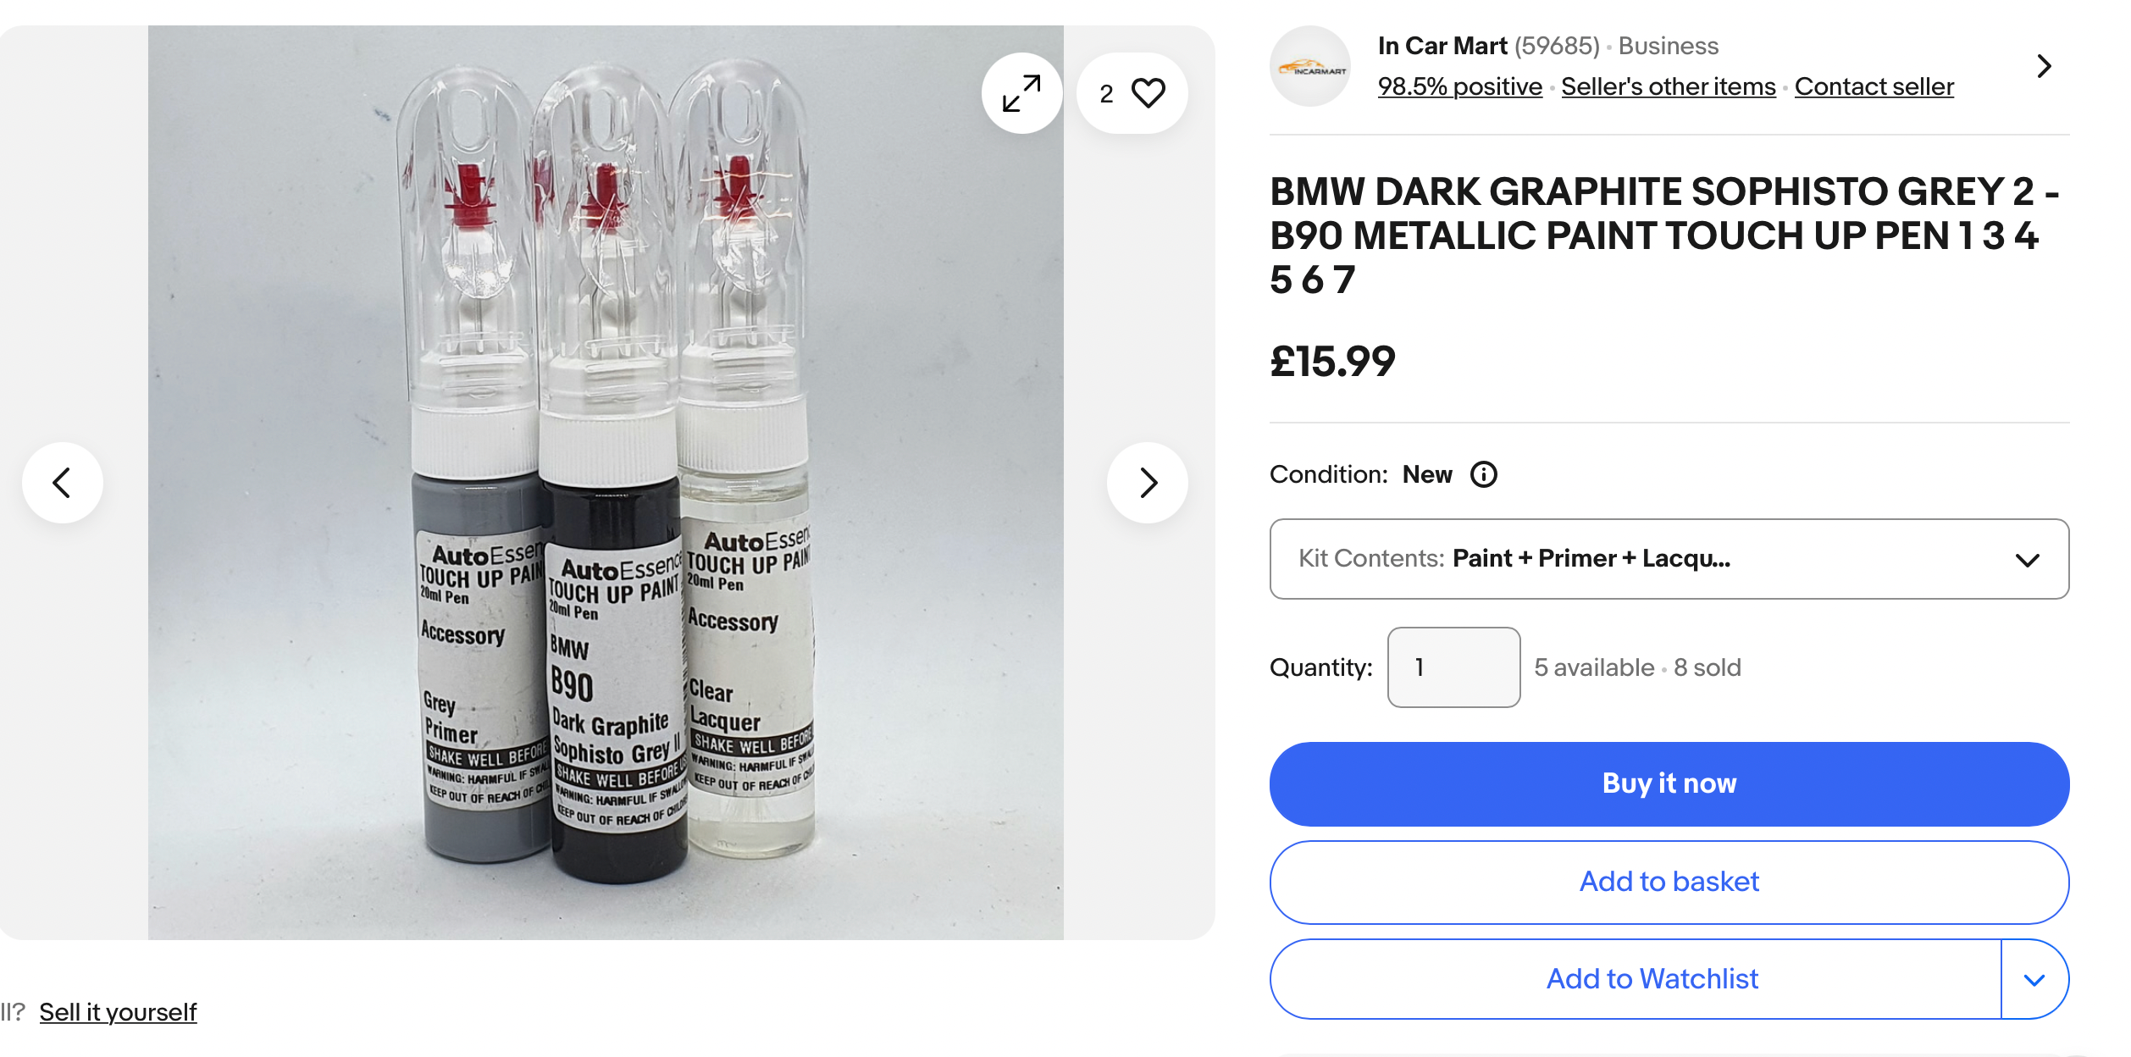2131x1057 pixels.
Task: Click the condition info icon
Action: (x=1483, y=474)
